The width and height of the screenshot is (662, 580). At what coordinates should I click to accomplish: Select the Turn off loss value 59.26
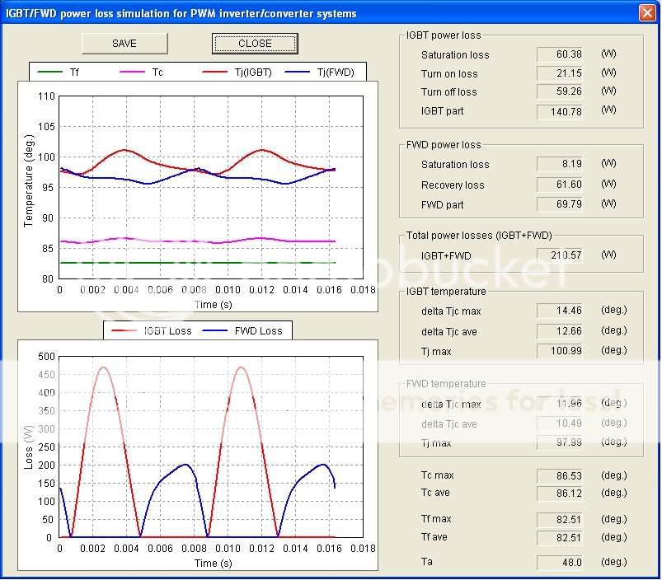coord(560,91)
